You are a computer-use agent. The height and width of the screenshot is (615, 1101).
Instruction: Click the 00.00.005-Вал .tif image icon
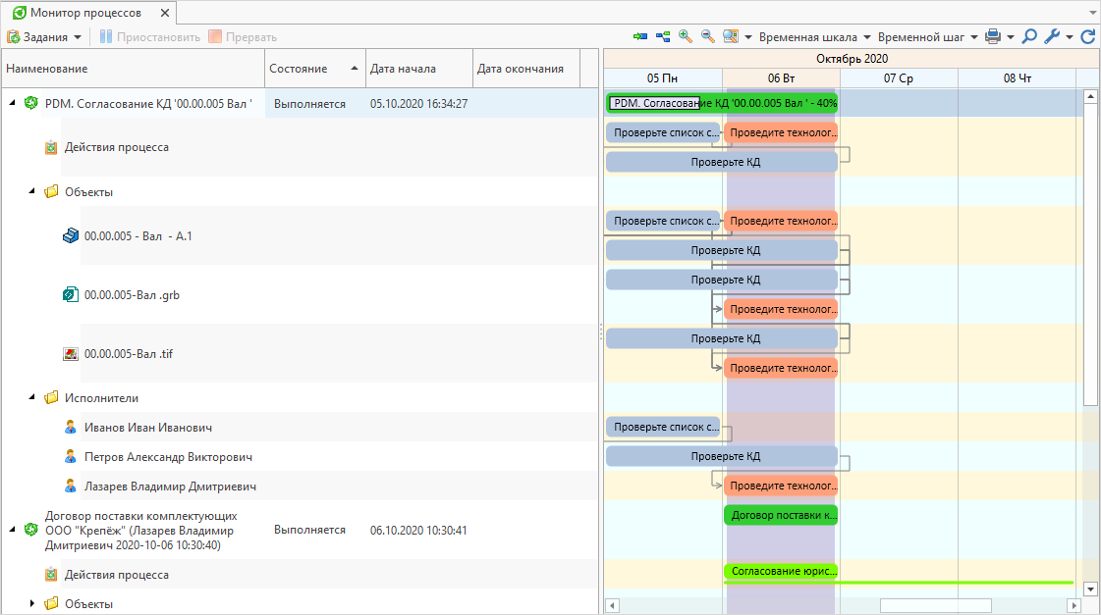pyautogui.click(x=70, y=353)
